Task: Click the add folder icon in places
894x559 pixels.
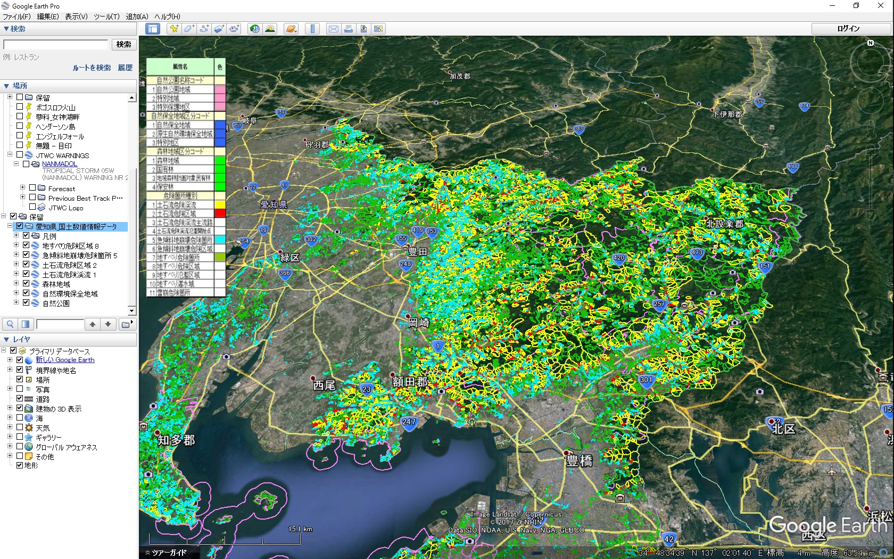Action: (x=127, y=324)
